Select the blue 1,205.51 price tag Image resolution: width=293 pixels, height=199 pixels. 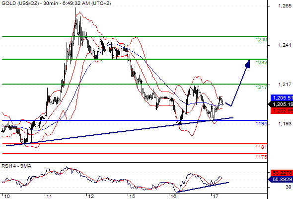pos(282,98)
